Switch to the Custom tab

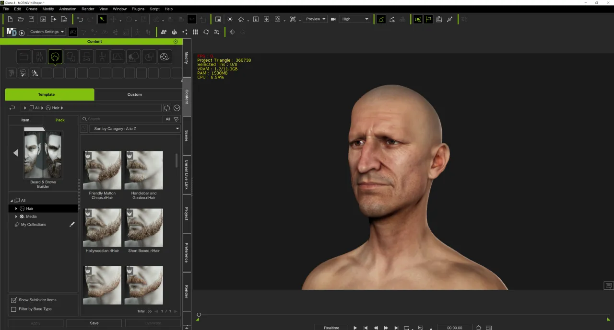[134, 94]
